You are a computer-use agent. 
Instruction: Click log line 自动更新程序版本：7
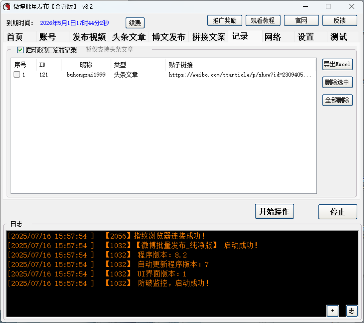click(x=108, y=265)
